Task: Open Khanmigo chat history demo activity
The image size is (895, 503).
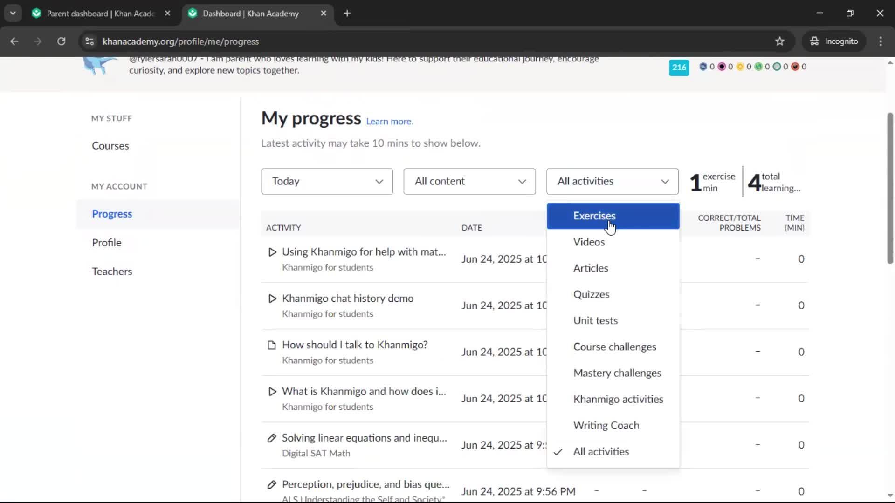Action: tap(348, 299)
